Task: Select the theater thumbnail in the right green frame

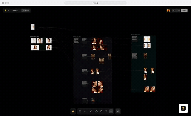Action: tap(145, 56)
